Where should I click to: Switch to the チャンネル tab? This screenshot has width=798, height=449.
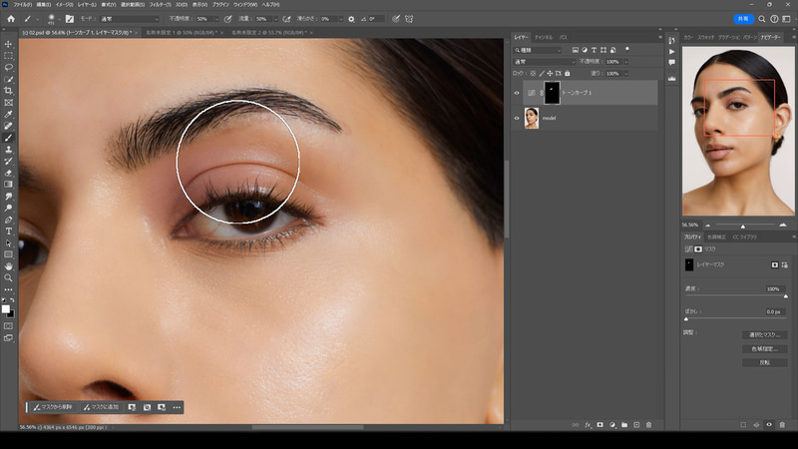[544, 37]
